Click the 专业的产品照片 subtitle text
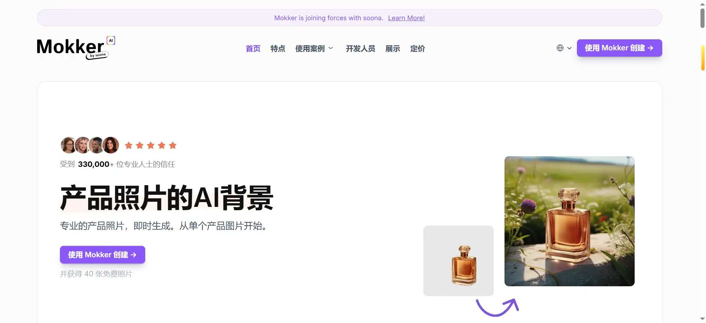This screenshot has width=706, height=323. click(x=164, y=226)
